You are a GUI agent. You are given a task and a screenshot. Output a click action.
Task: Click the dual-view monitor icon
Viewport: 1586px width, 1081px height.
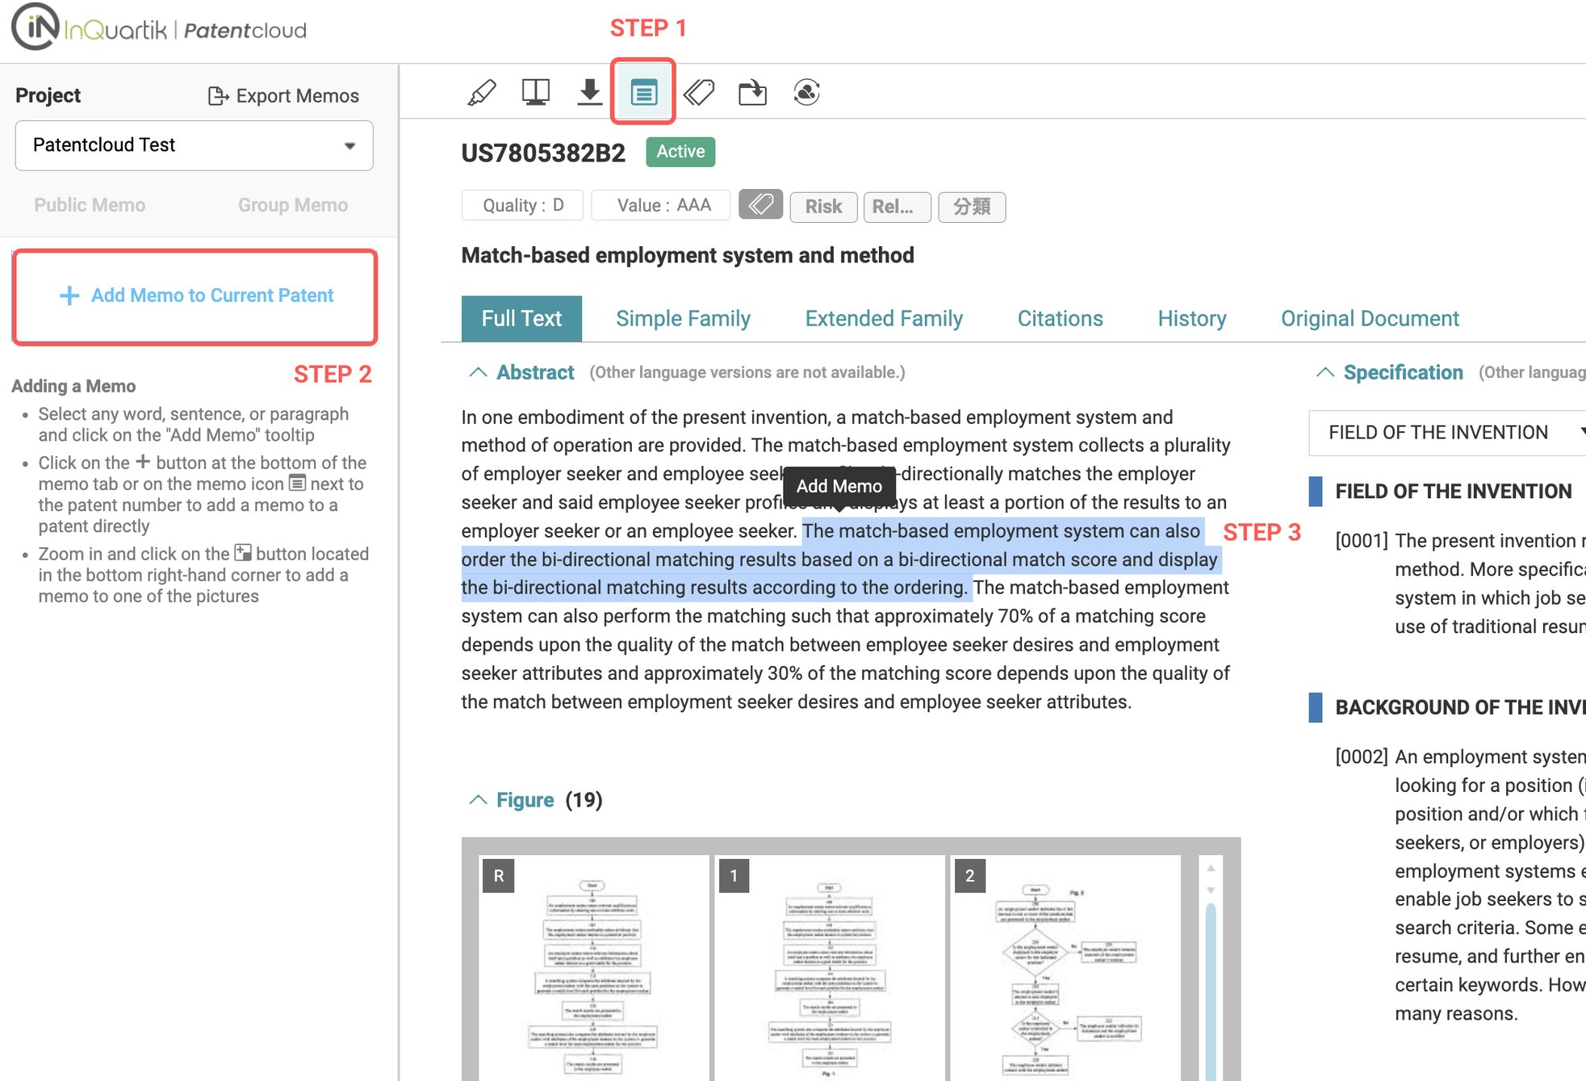535,93
